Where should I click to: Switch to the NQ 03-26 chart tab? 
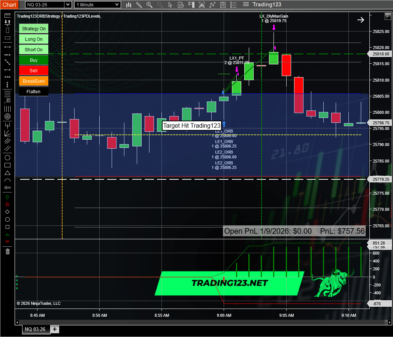(35, 329)
